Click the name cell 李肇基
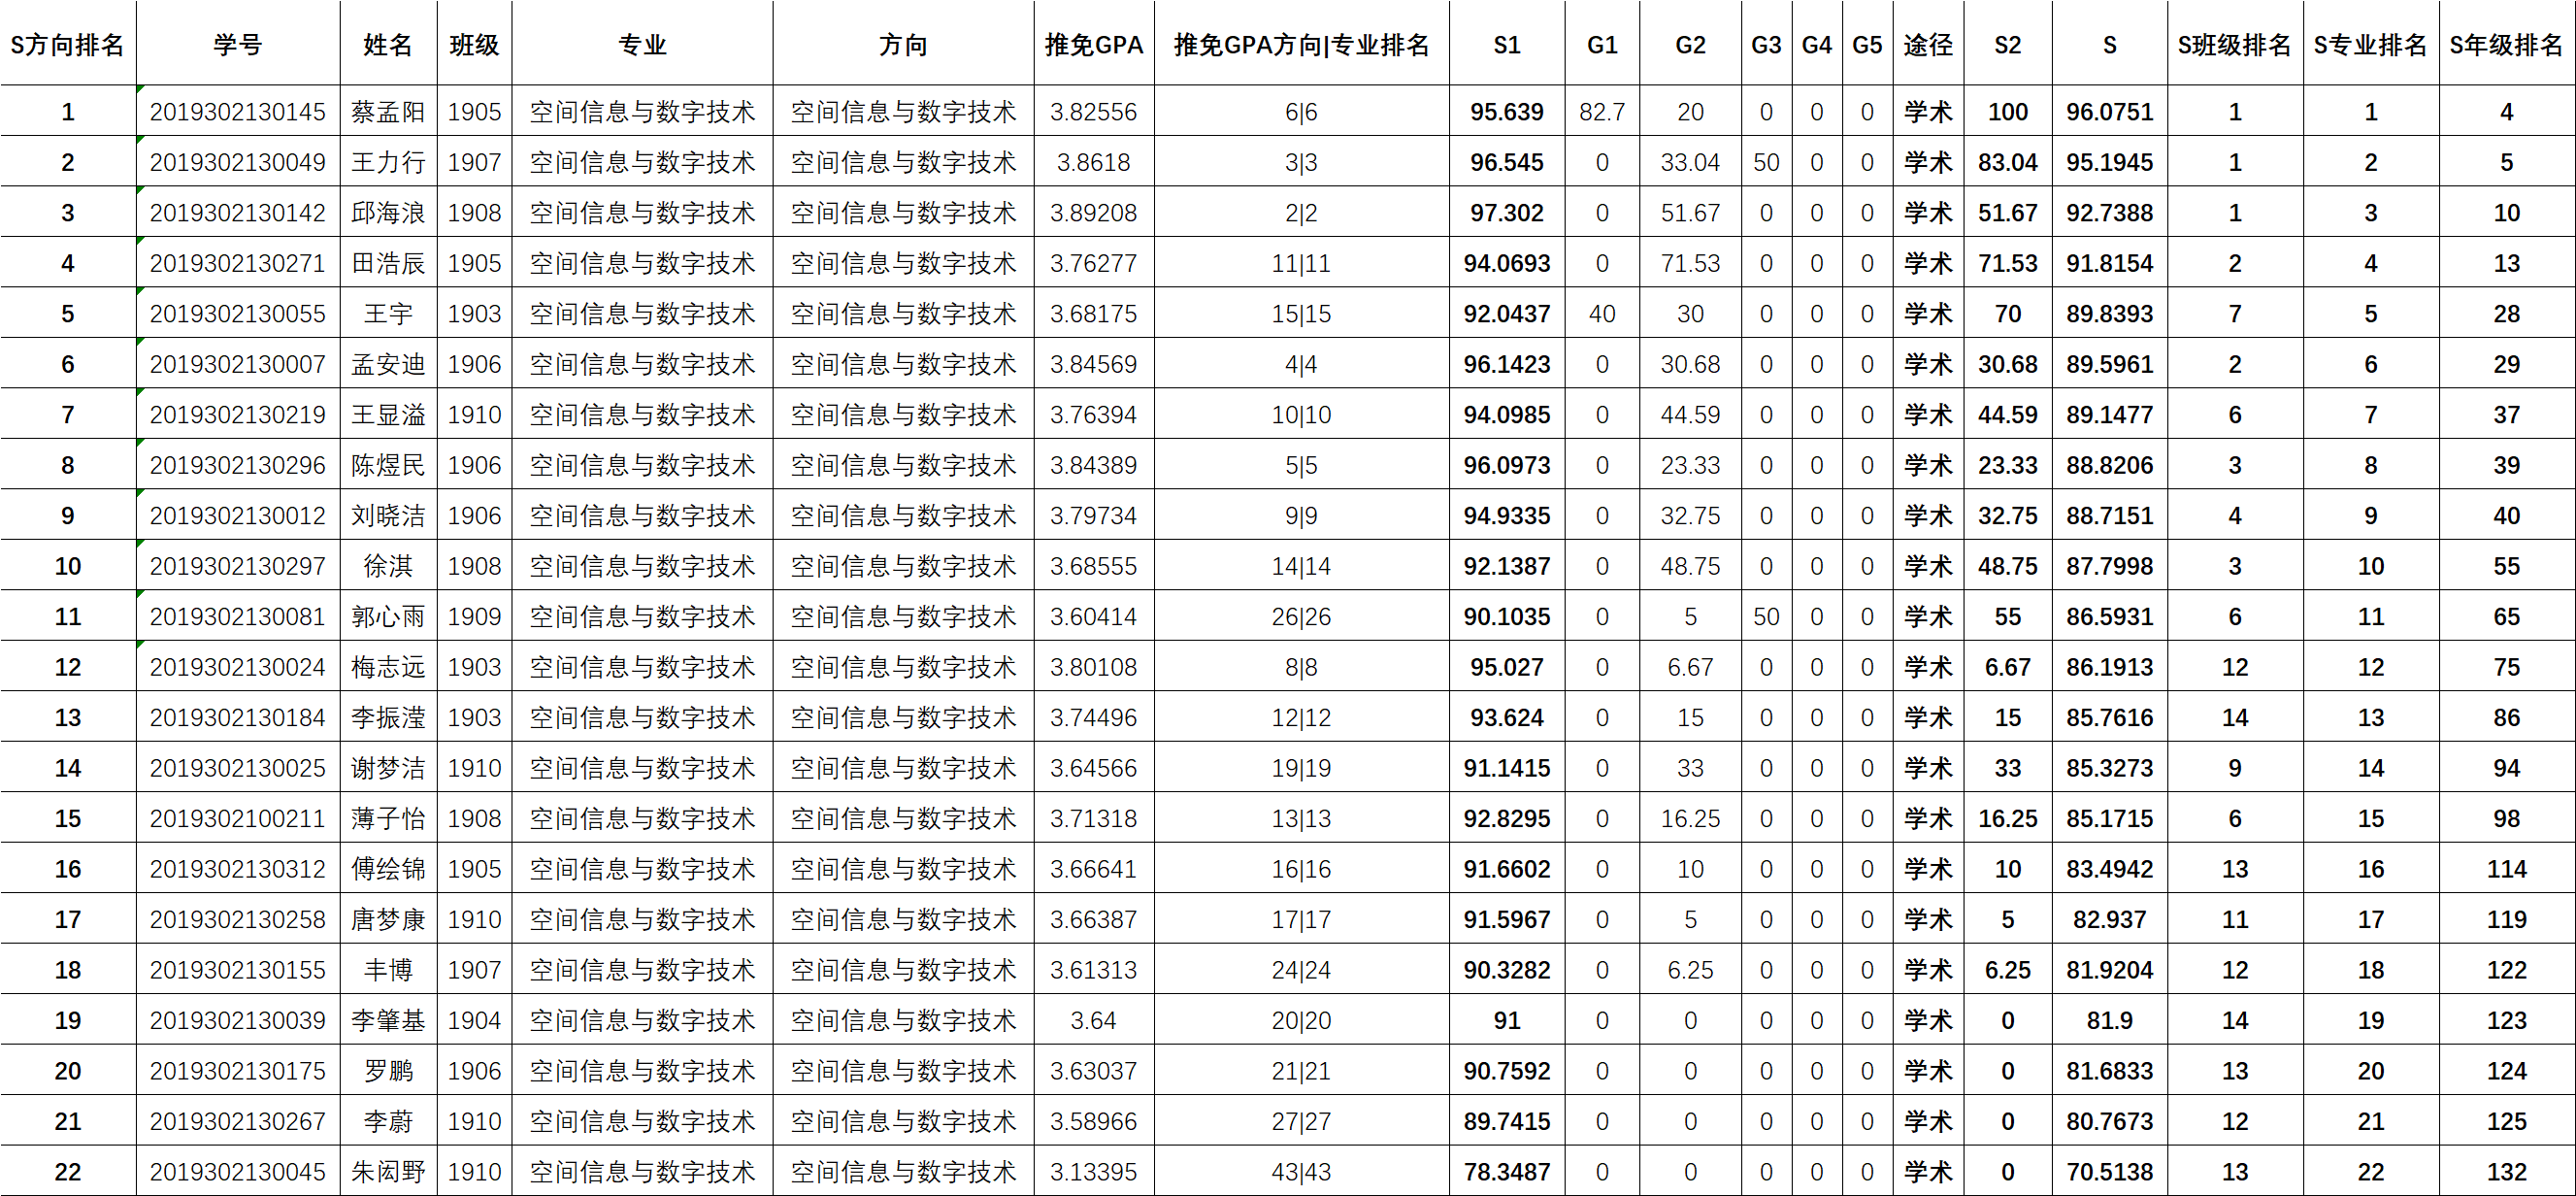 388,1021
